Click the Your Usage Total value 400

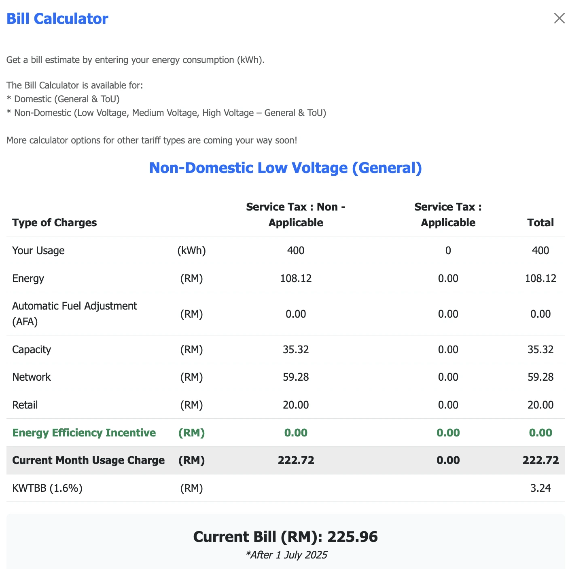540,251
